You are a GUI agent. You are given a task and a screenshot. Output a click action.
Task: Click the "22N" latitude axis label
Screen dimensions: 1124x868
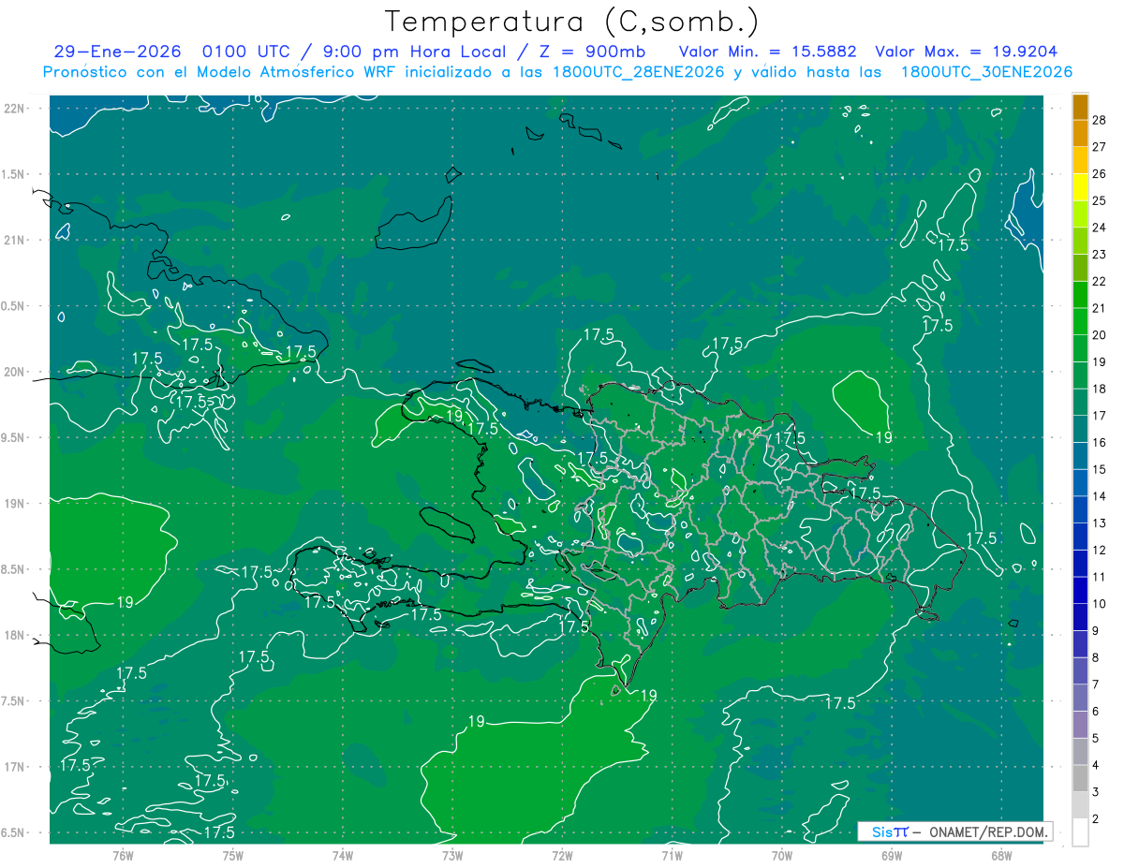click(15, 108)
